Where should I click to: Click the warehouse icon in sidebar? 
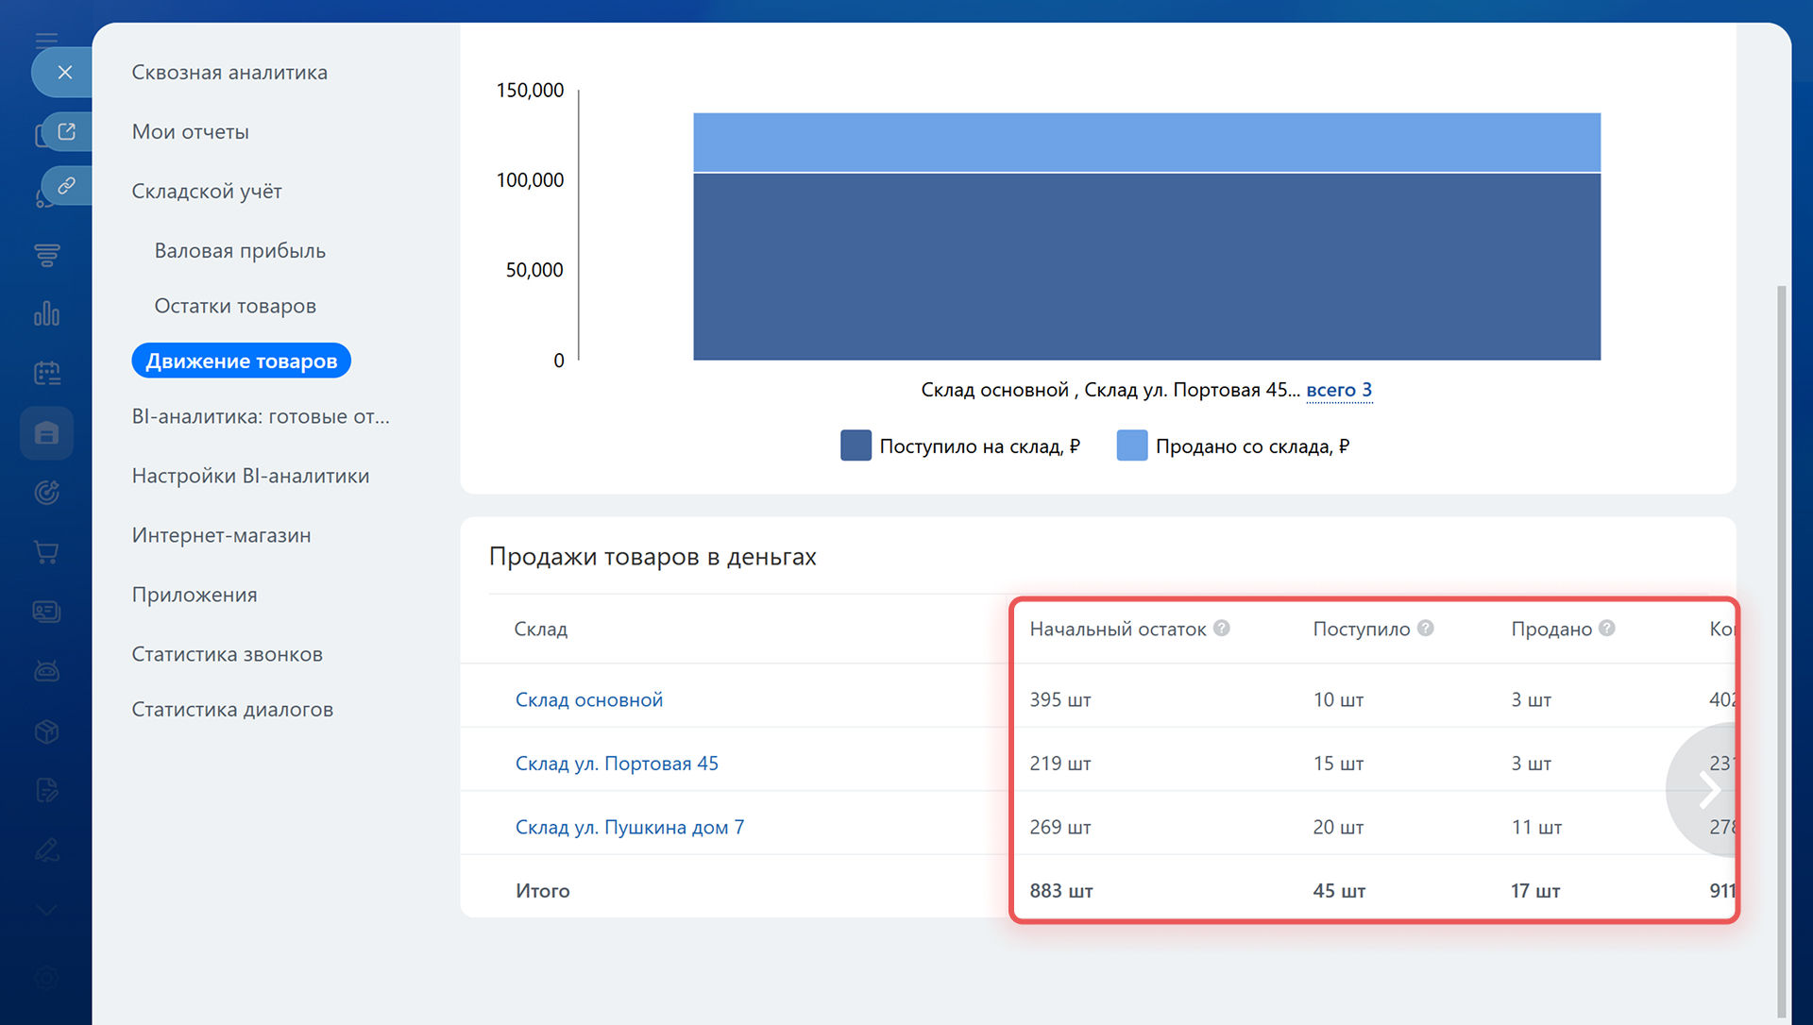(x=46, y=433)
